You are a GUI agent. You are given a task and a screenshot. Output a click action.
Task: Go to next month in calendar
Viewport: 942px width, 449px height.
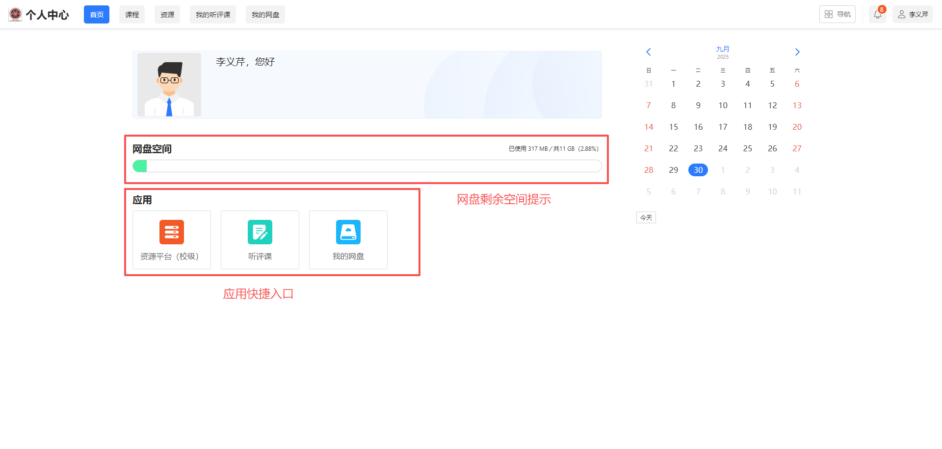[x=797, y=52]
